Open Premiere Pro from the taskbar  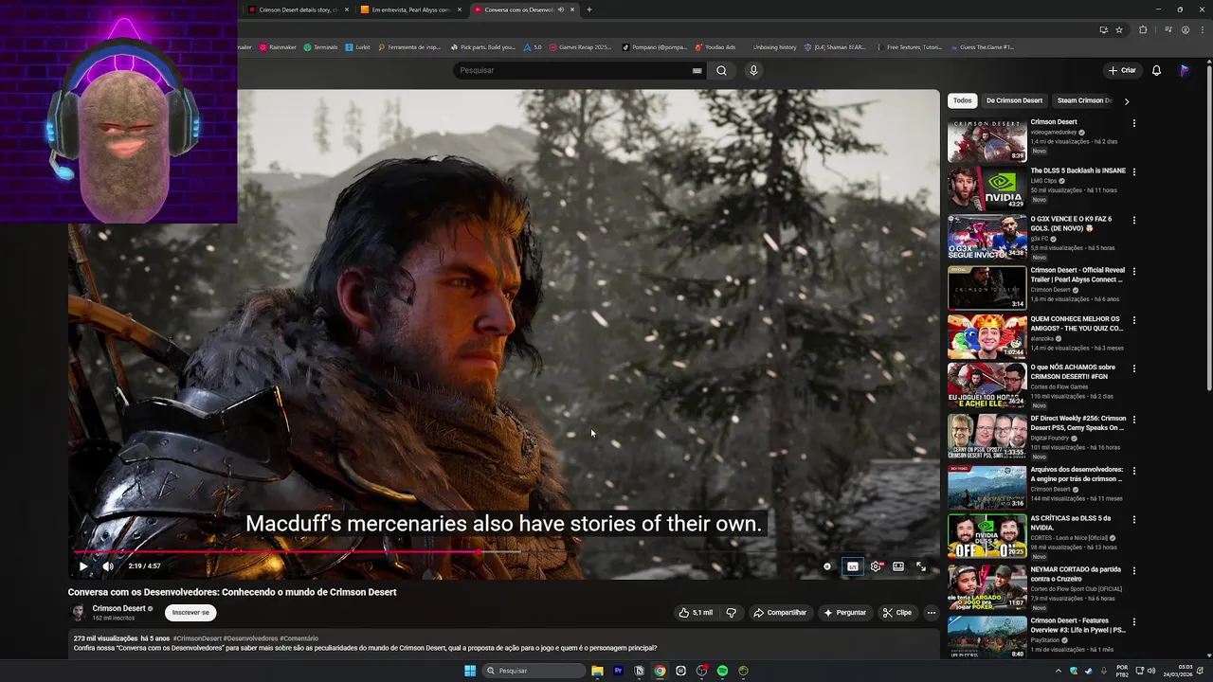(x=618, y=671)
